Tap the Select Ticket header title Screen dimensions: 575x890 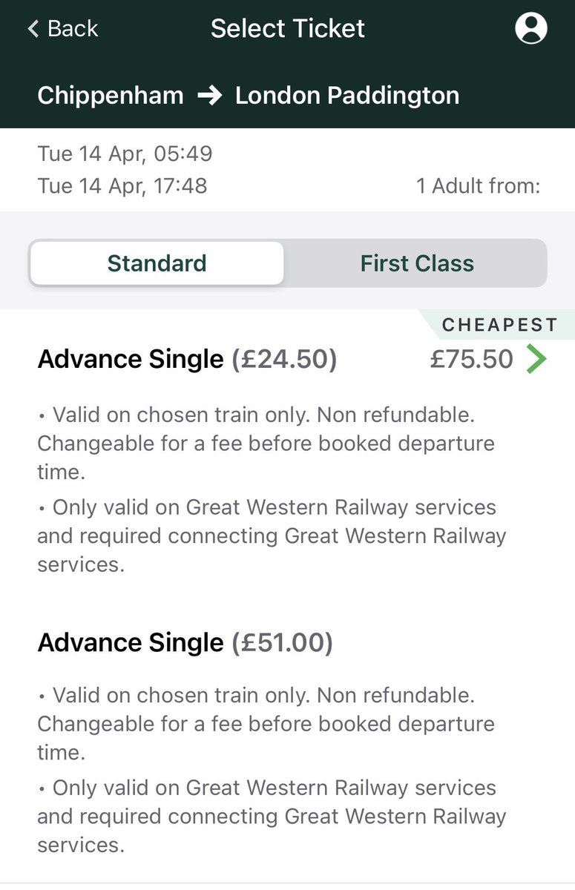[288, 29]
